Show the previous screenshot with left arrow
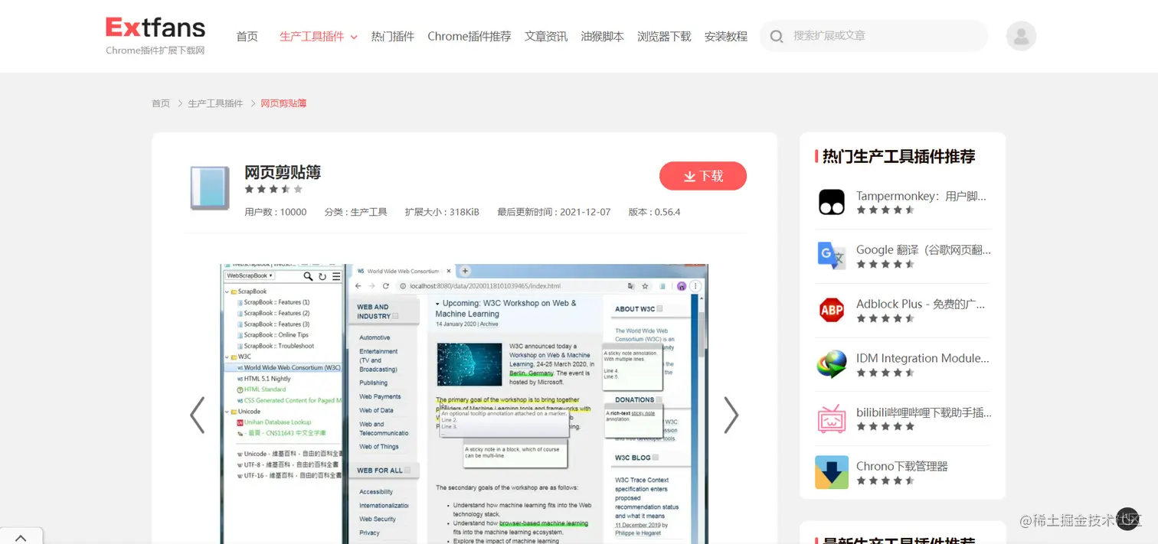Image resolution: width=1158 pixels, height=544 pixels. click(x=197, y=415)
